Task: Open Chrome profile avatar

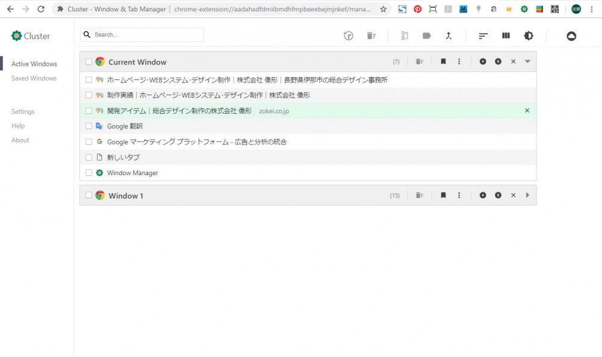Action: 576,9
